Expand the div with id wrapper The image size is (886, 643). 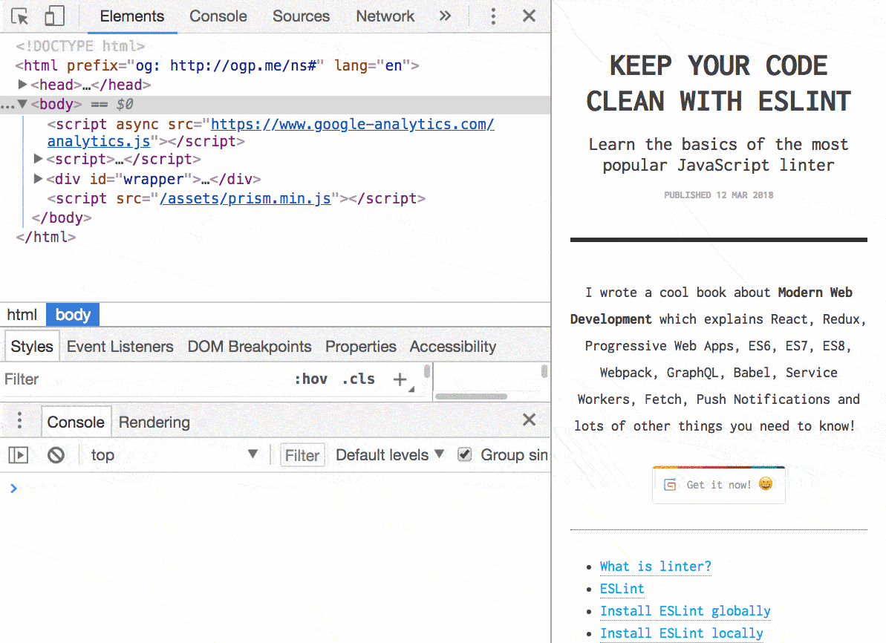tap(38, 178)
